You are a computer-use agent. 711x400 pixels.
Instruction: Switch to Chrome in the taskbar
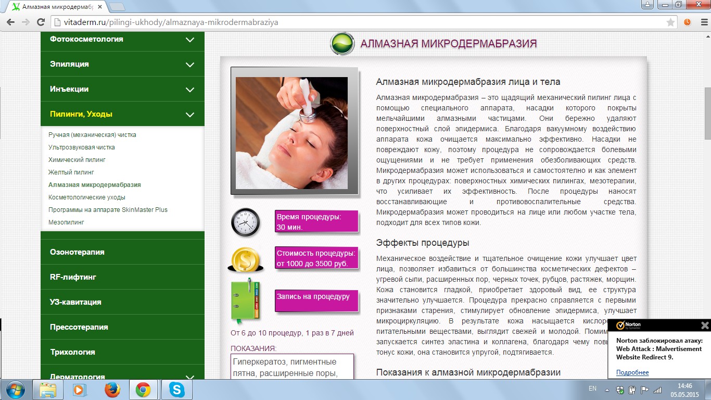click(x=143, y=390)
